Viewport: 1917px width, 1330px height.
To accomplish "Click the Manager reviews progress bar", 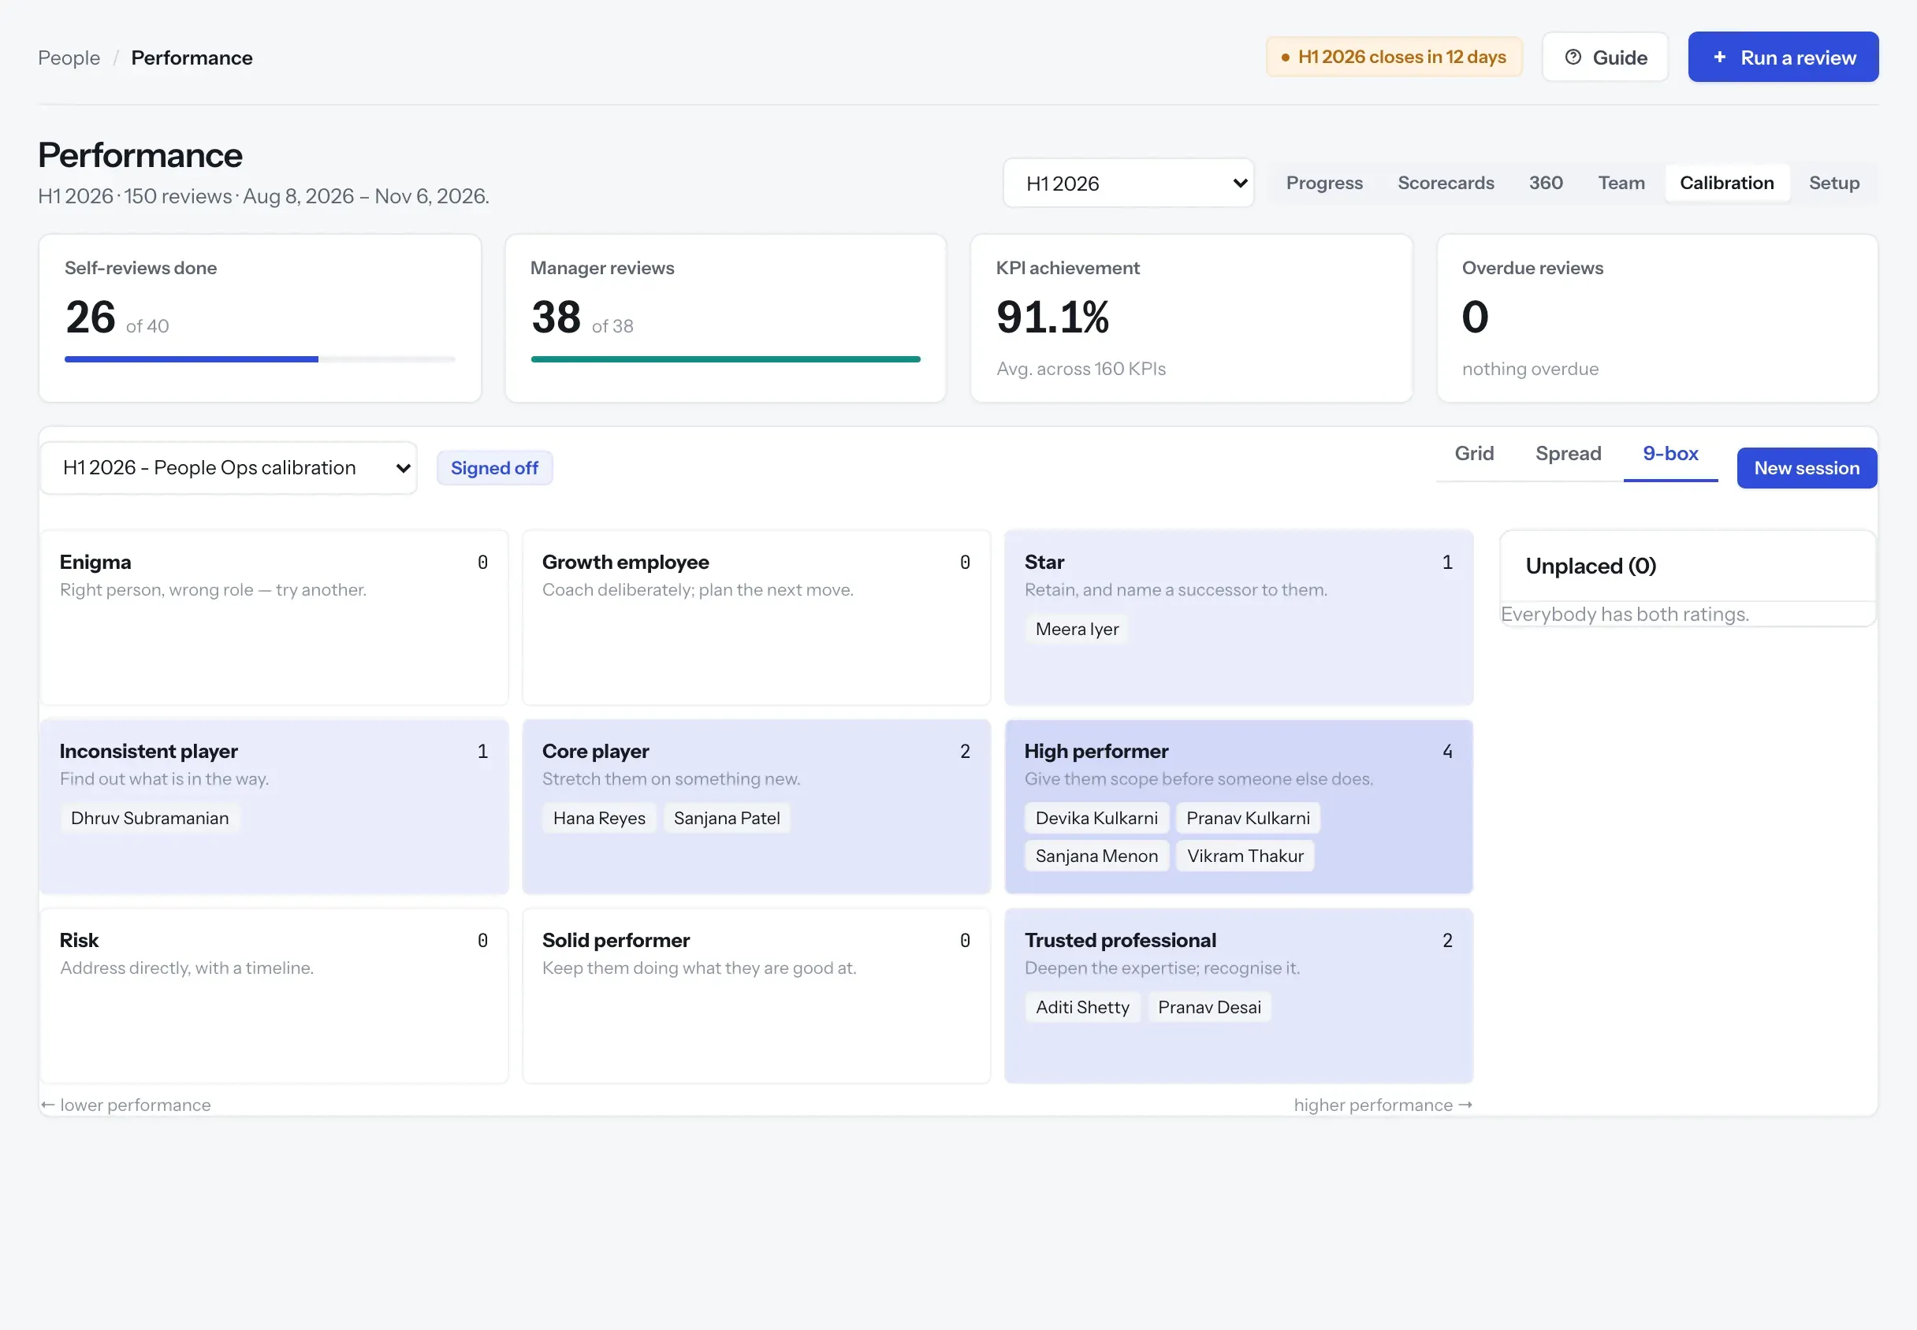I will pos(725,359).
